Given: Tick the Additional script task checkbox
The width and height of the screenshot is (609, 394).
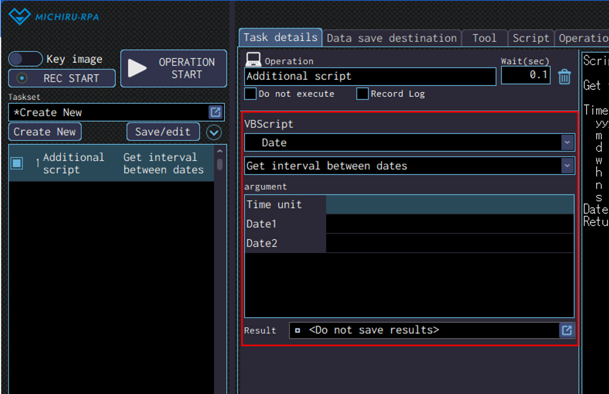Looking at the screenshot, I should pos(17,163).
